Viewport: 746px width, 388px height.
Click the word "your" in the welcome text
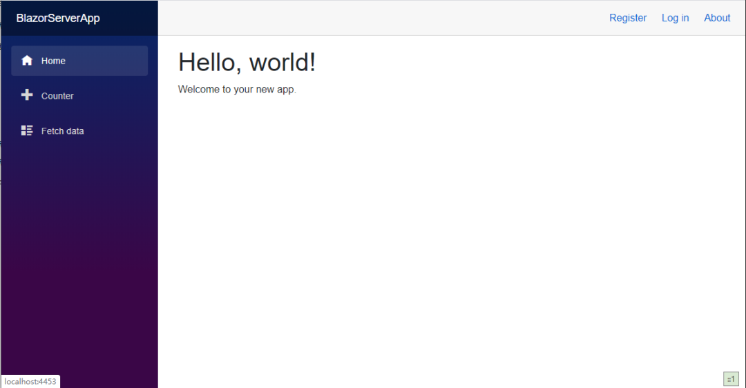point(243,89)
